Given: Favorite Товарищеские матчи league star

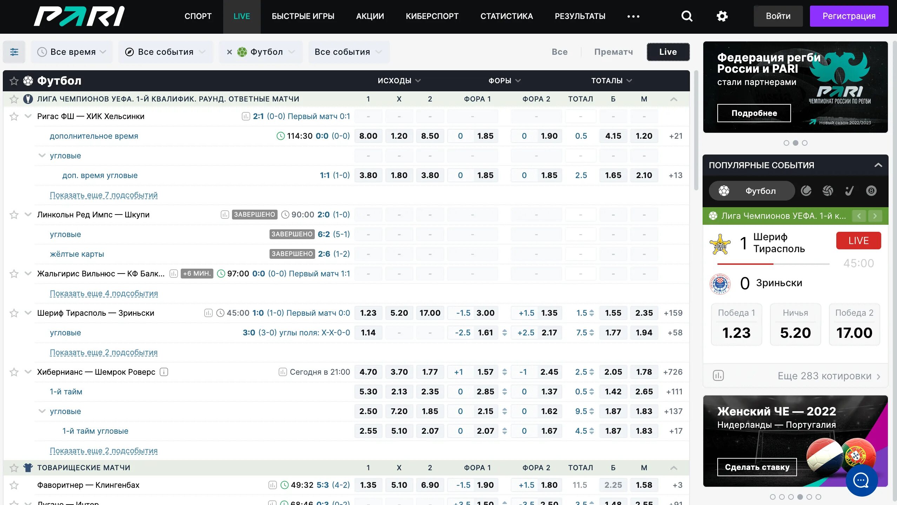Looking at the screenshot, I should coord(14,468).
